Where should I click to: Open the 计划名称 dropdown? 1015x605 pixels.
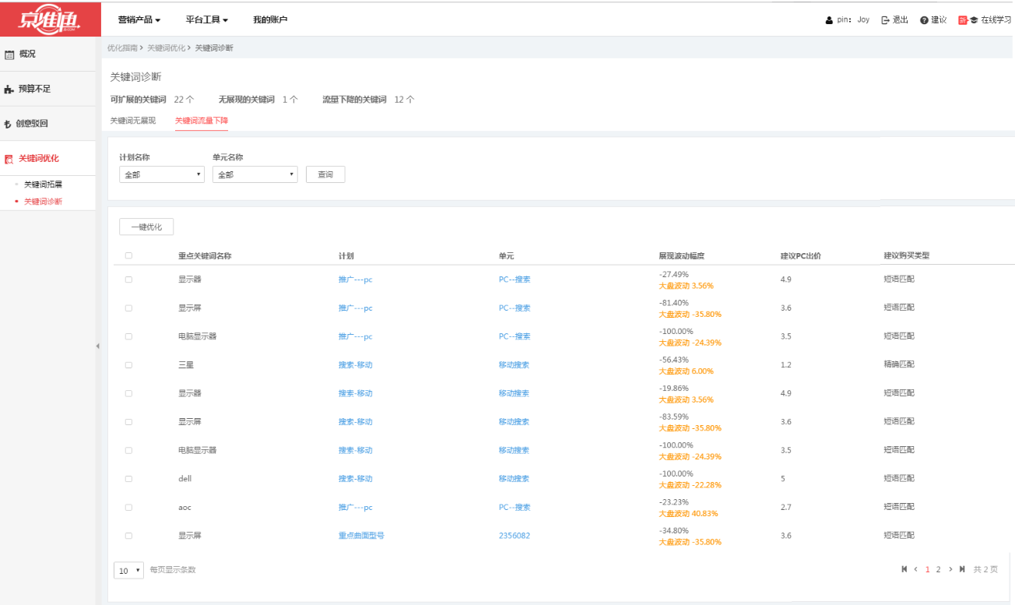click(x=162, y=174)
